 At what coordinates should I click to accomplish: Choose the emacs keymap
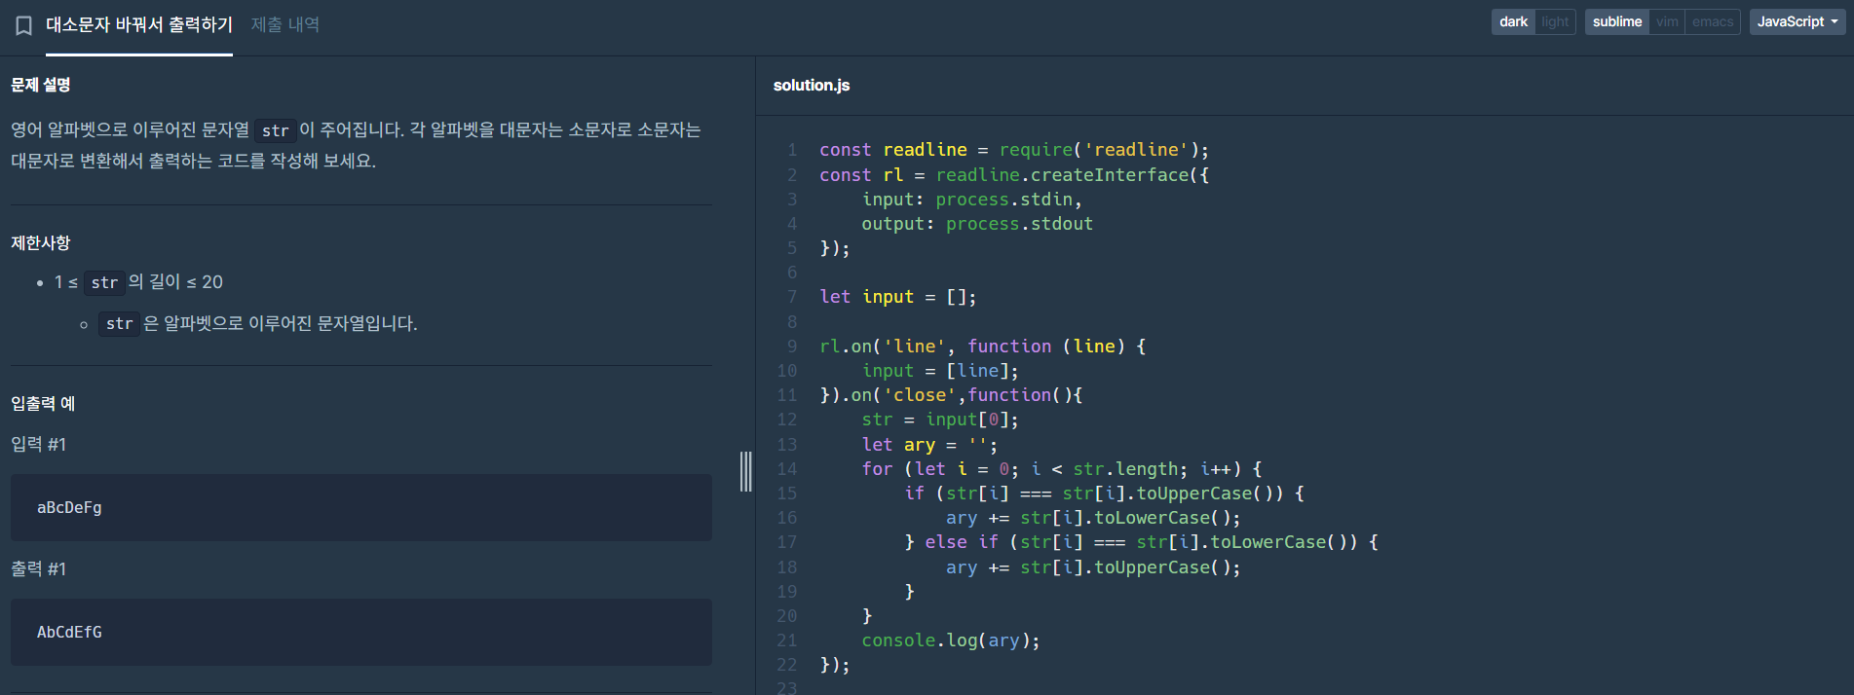point(1713,21)
